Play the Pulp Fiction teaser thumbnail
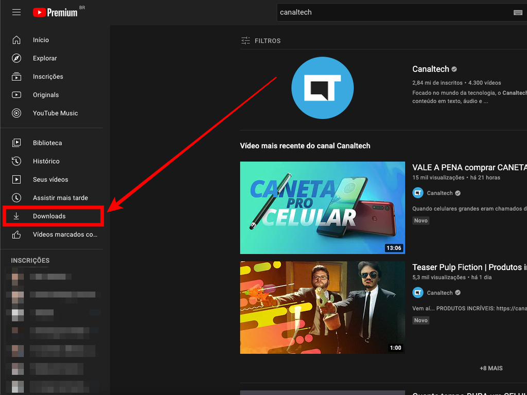This screenshot has width=527, height=395. pos(322,308)
